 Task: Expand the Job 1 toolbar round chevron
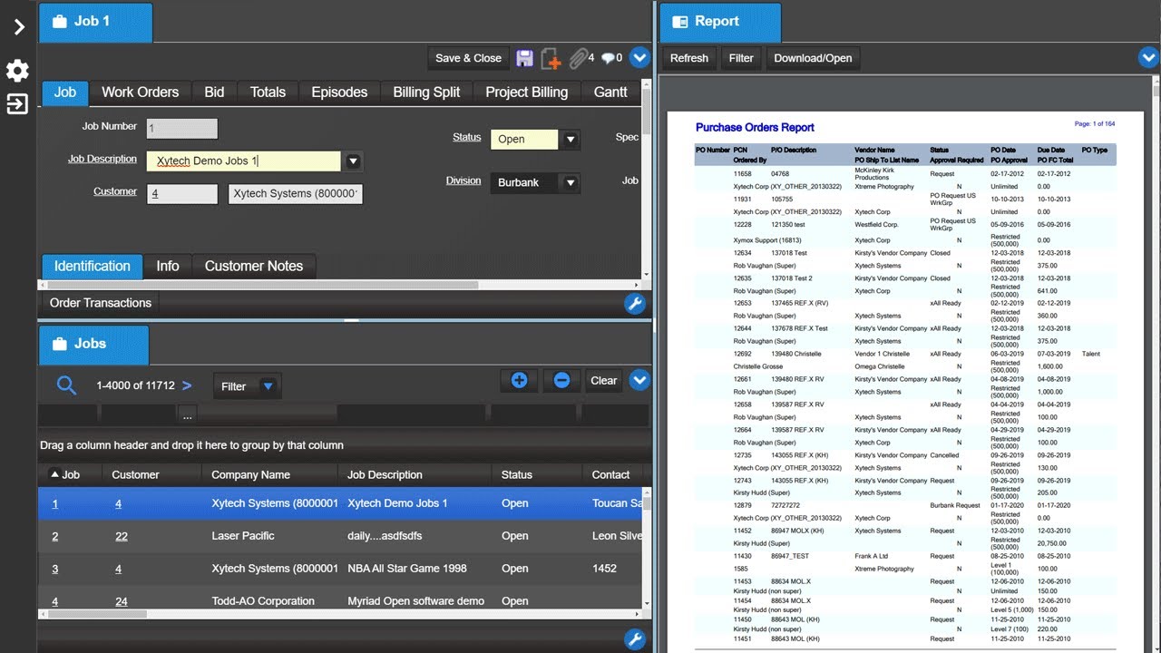[x=639, y=58]
